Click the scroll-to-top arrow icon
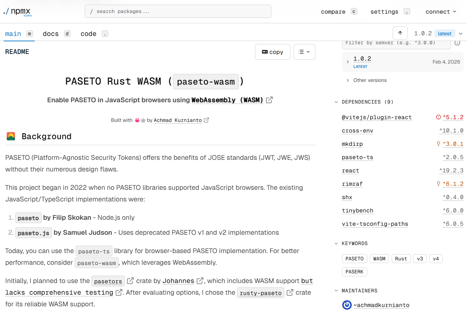The height and width of the screenshot is (312, 467). pyautogui.click(x=400, y=33)
